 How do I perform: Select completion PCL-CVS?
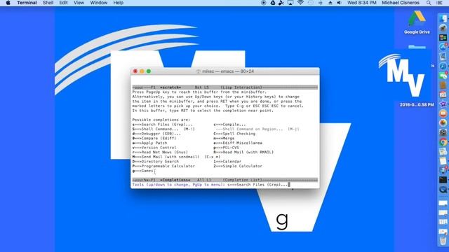click(x=226, y=148)
